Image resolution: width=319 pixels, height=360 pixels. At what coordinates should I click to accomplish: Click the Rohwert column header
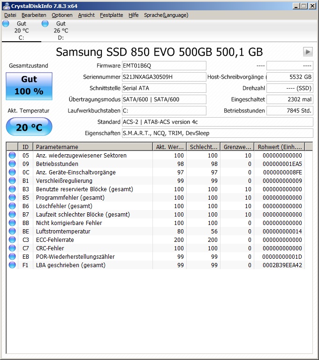point(280,147)
